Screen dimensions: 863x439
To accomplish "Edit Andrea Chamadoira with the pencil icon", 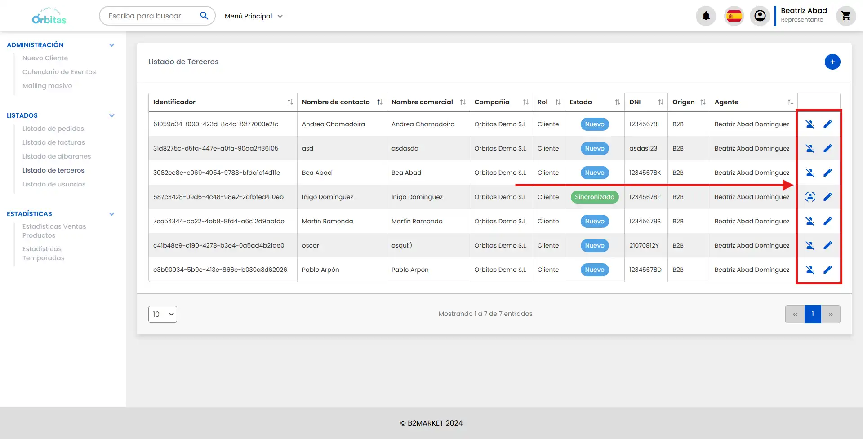I will point(828,124).
